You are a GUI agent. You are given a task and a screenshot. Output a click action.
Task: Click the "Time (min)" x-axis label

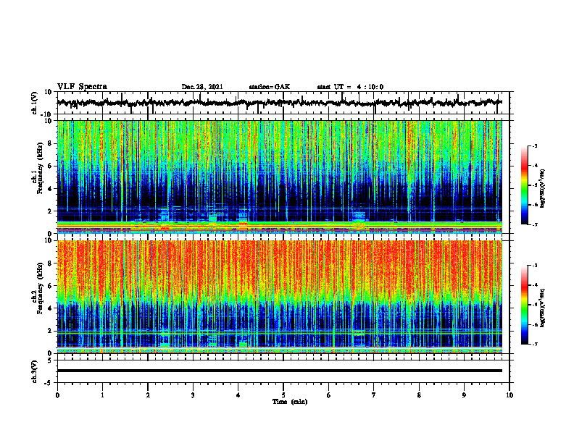[x=290, y=402]
